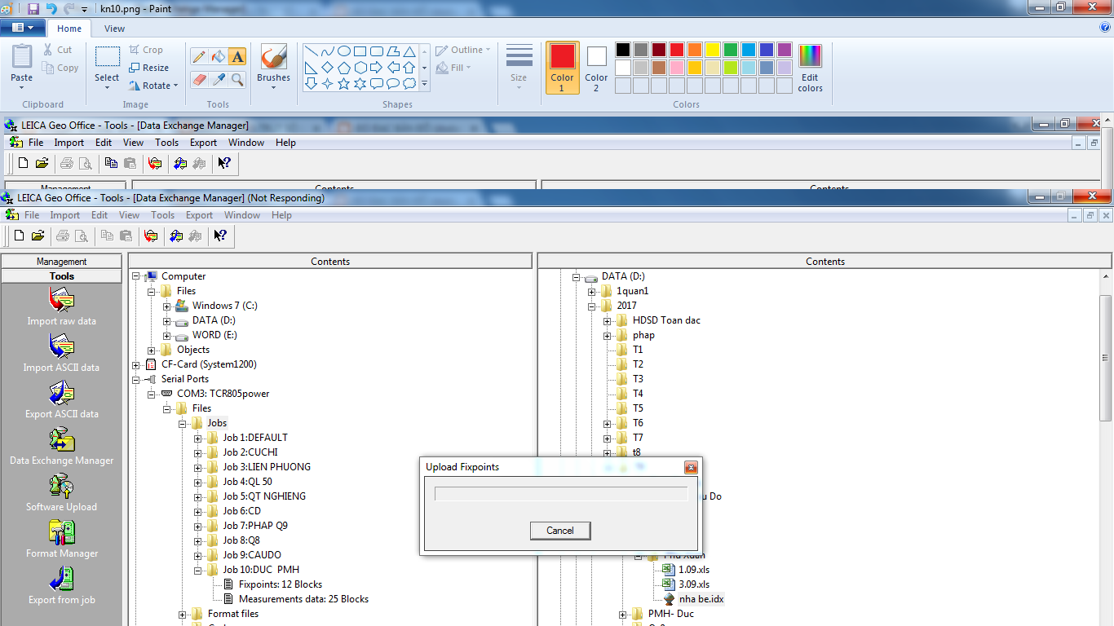Click Open folder icon in not-responding LEICA toolbar
Screen dimensions: 1114x626
[x=38, y=236]
